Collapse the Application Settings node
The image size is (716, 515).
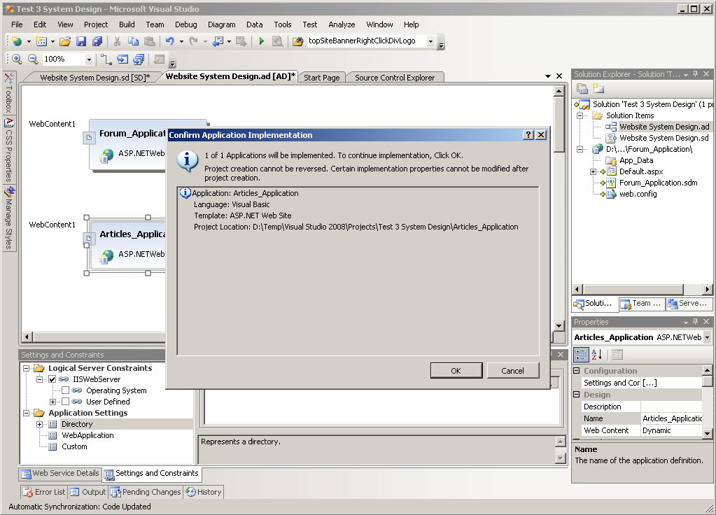pyautogui.click(x=27, y=413)
